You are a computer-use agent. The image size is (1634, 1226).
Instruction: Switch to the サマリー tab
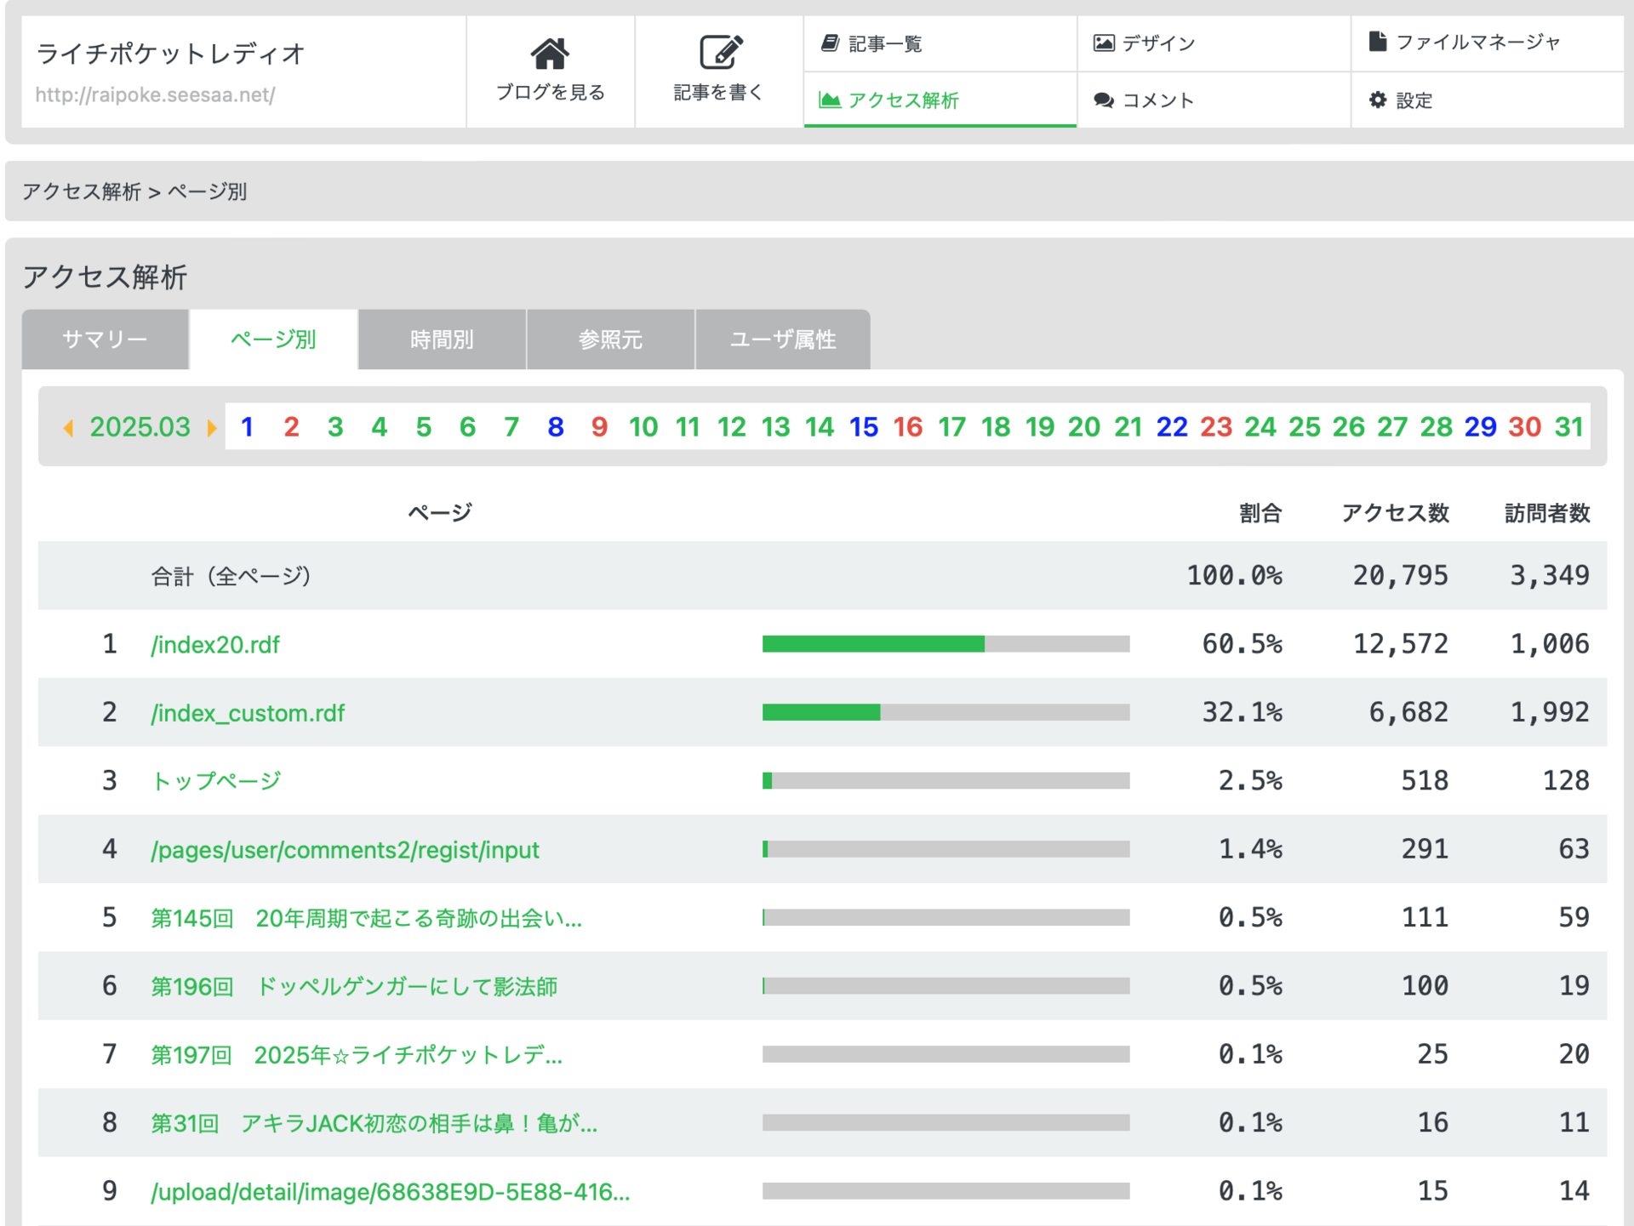[x=105, y=339]
